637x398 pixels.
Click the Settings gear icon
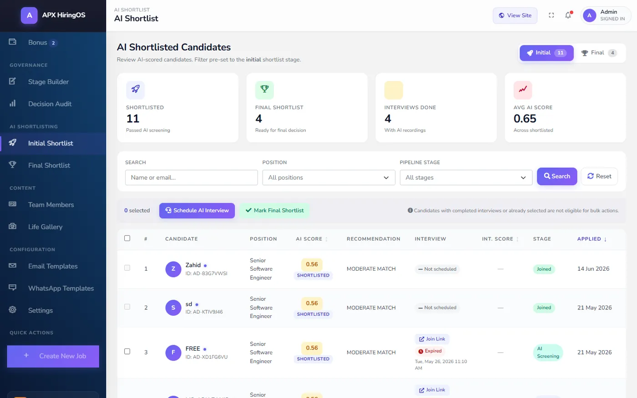point(13,310)
